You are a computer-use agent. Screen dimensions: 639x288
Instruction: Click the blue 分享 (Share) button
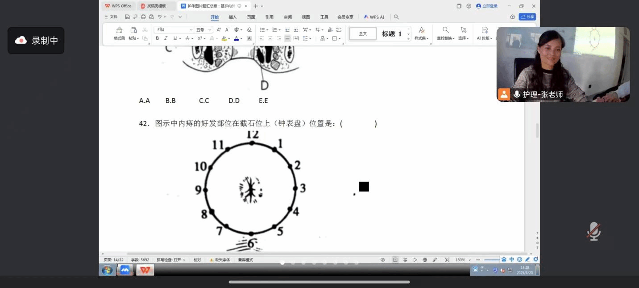pos(527,17)
